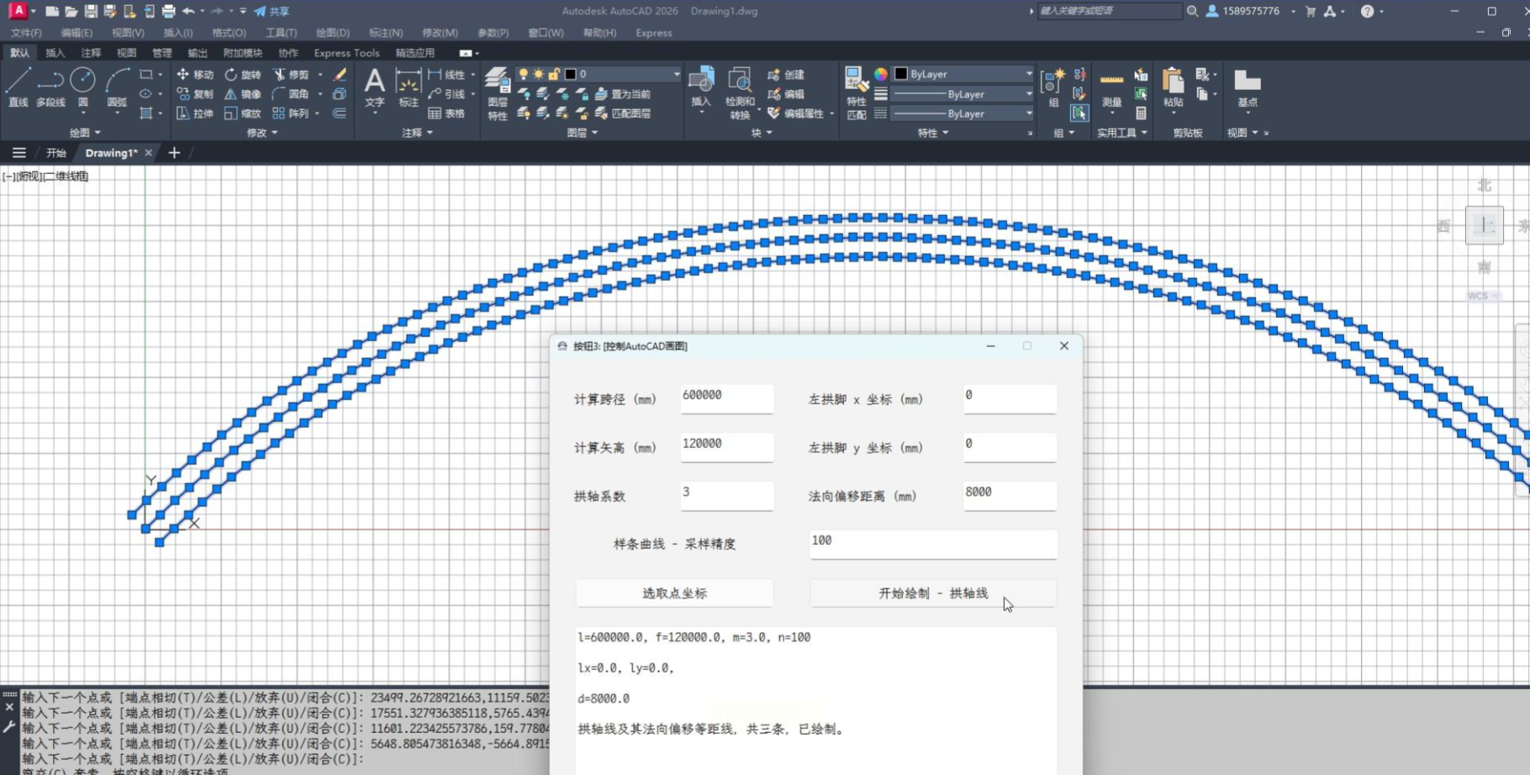Viewport: 1530px width, 775px height.
Task: Open the 文字 (Text) annotation tool
Action: click(374, 87)
